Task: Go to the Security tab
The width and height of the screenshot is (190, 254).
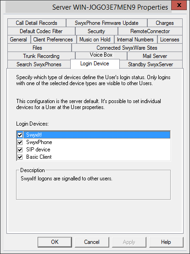Action: coord(96,31)
